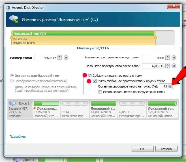The image size is (186, 162).
Task: Decrease volume size with down stepper arrow
Action: pos(60,59)
